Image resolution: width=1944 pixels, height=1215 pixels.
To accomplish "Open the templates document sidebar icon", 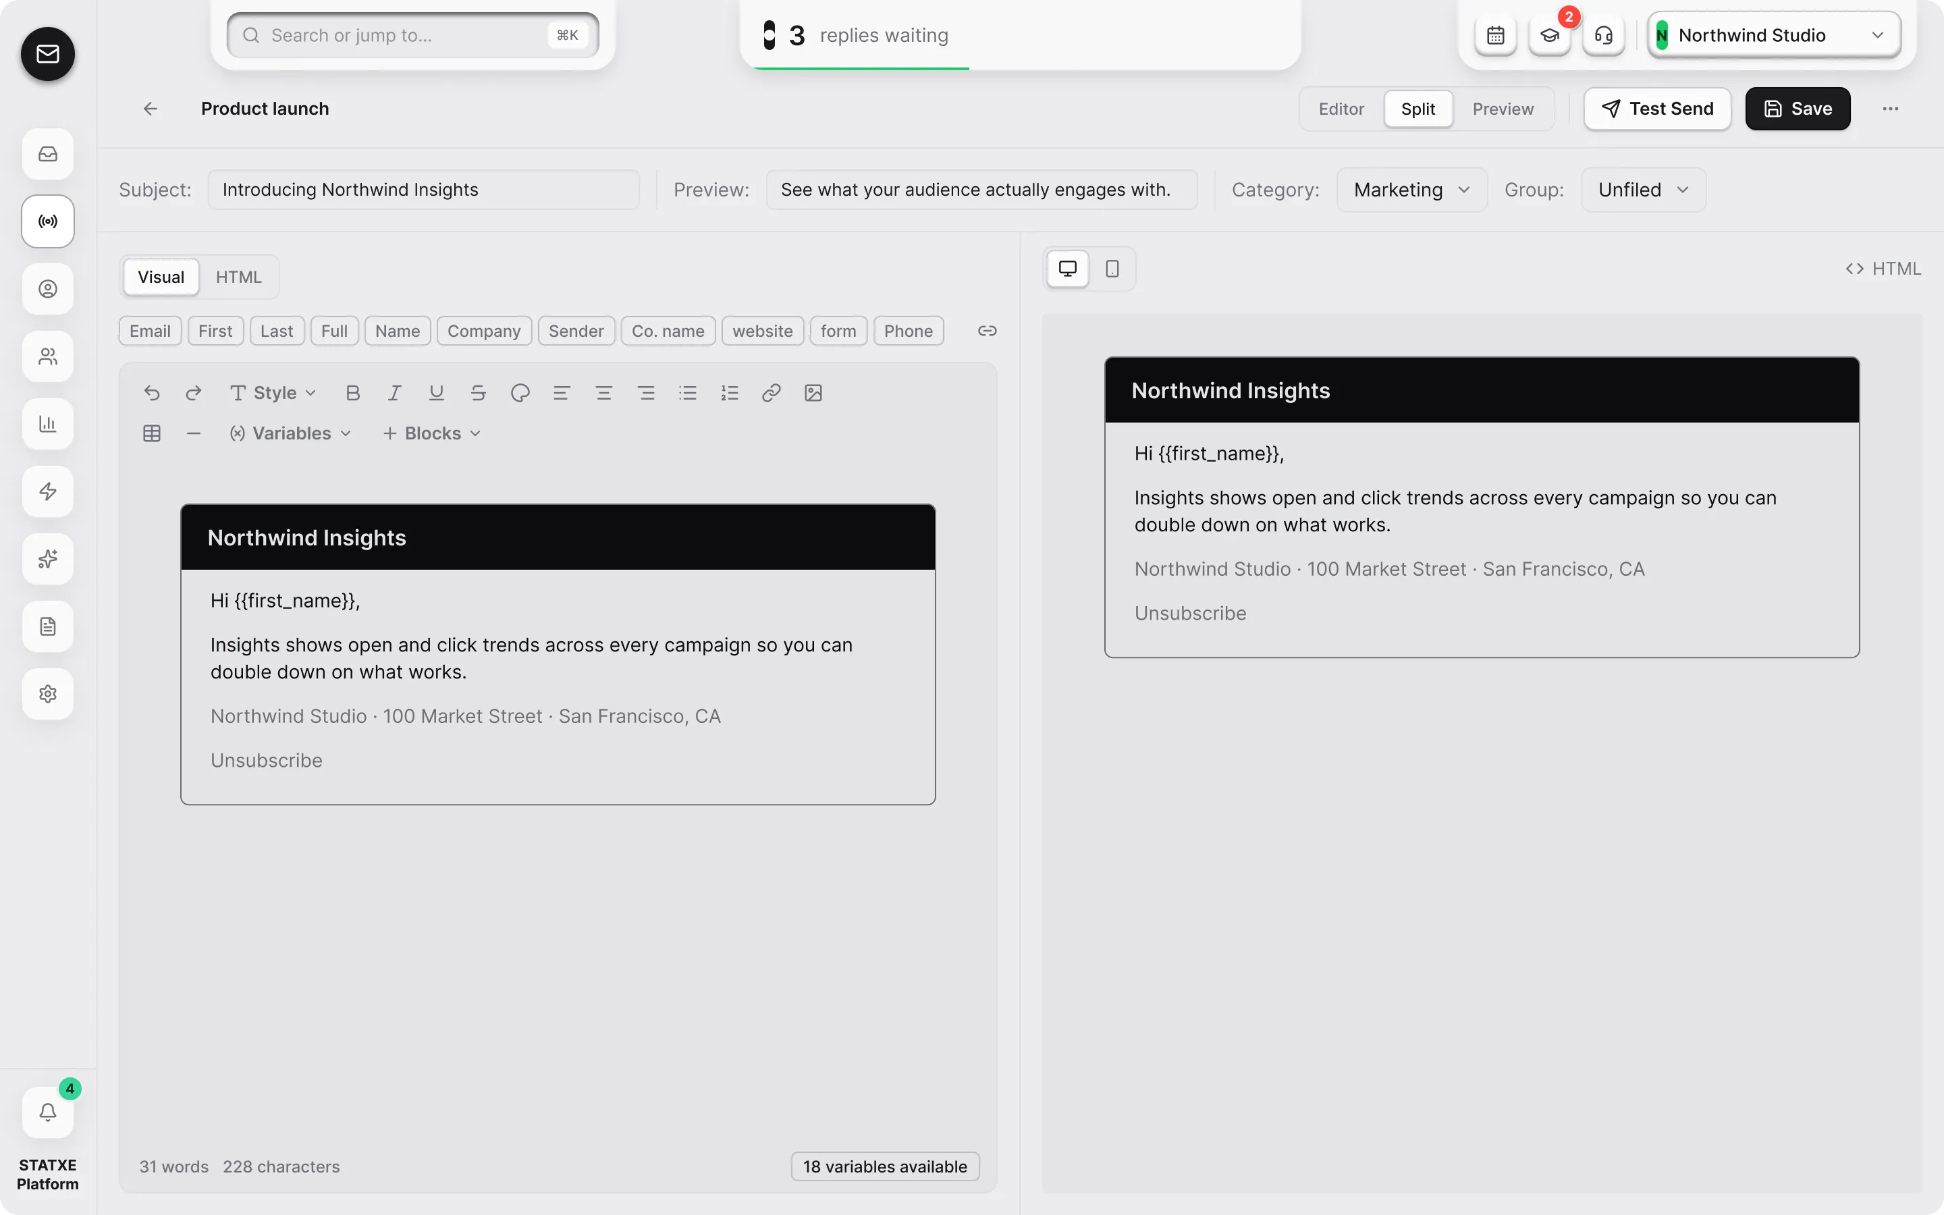I will point(47,626).
